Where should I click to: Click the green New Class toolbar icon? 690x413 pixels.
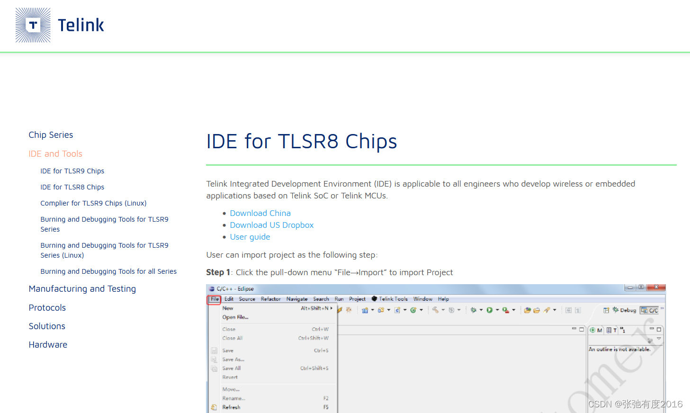point(413,310)
